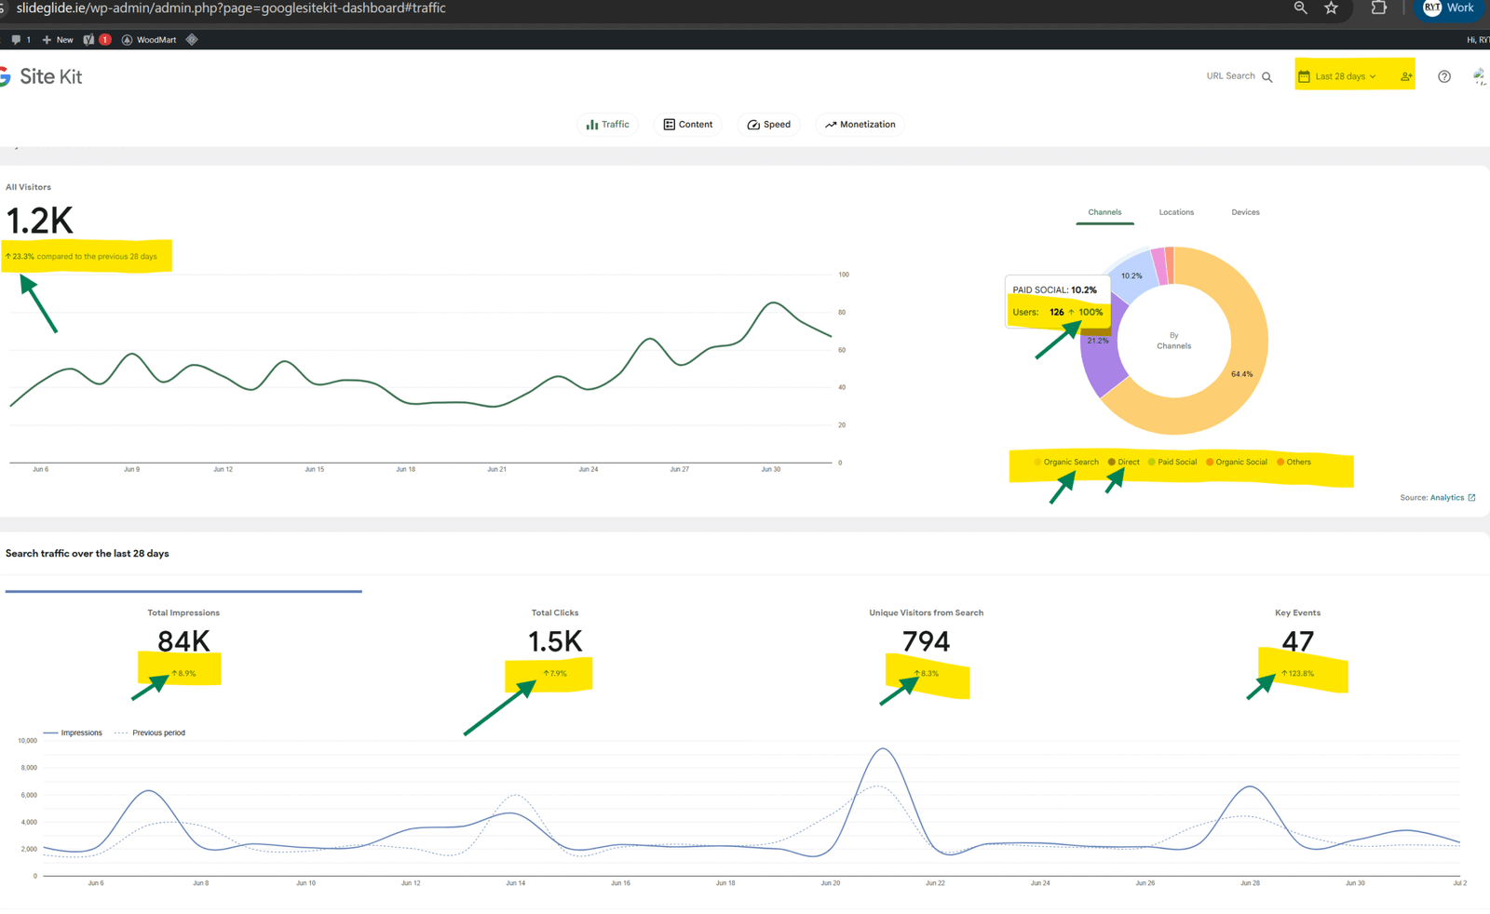1490x914 pixels.
Task: Select the Total Clicks metric
Action: click(554, 641)
